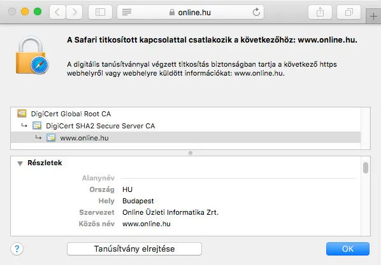Click the digital certificate description paragraph
The height and width of the screenshot is (265, 381).
[202, 69]
